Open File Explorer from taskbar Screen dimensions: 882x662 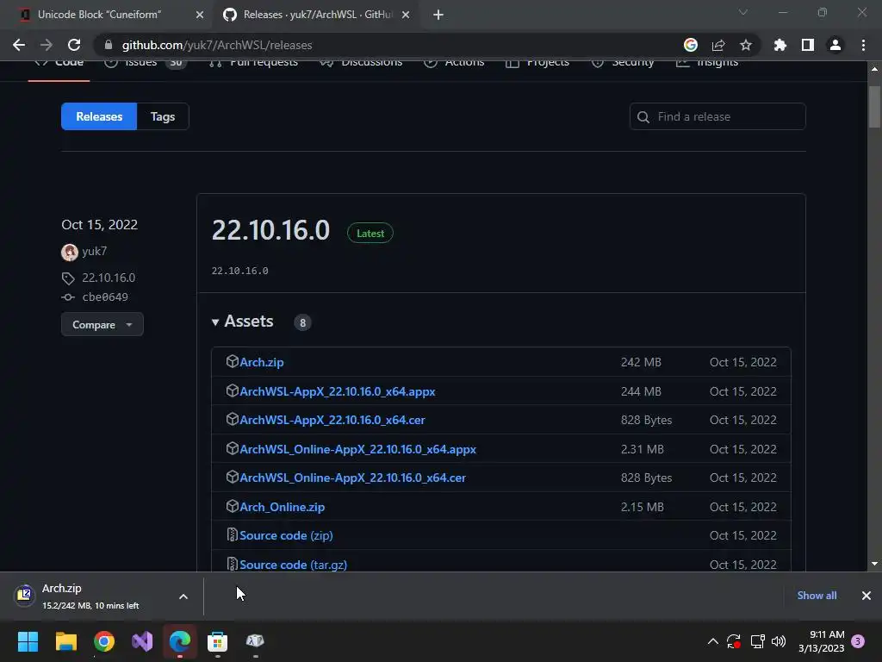point(65,641)
